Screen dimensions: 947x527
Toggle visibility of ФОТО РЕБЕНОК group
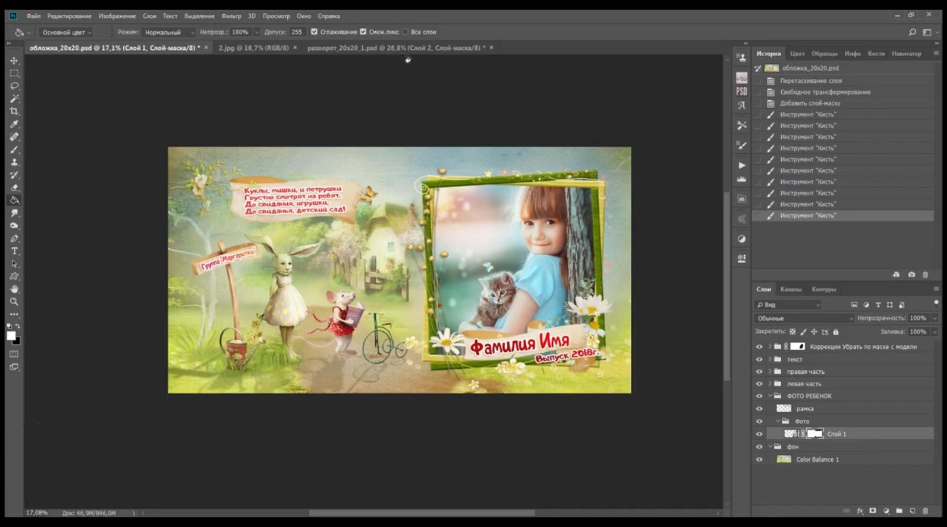759,397
